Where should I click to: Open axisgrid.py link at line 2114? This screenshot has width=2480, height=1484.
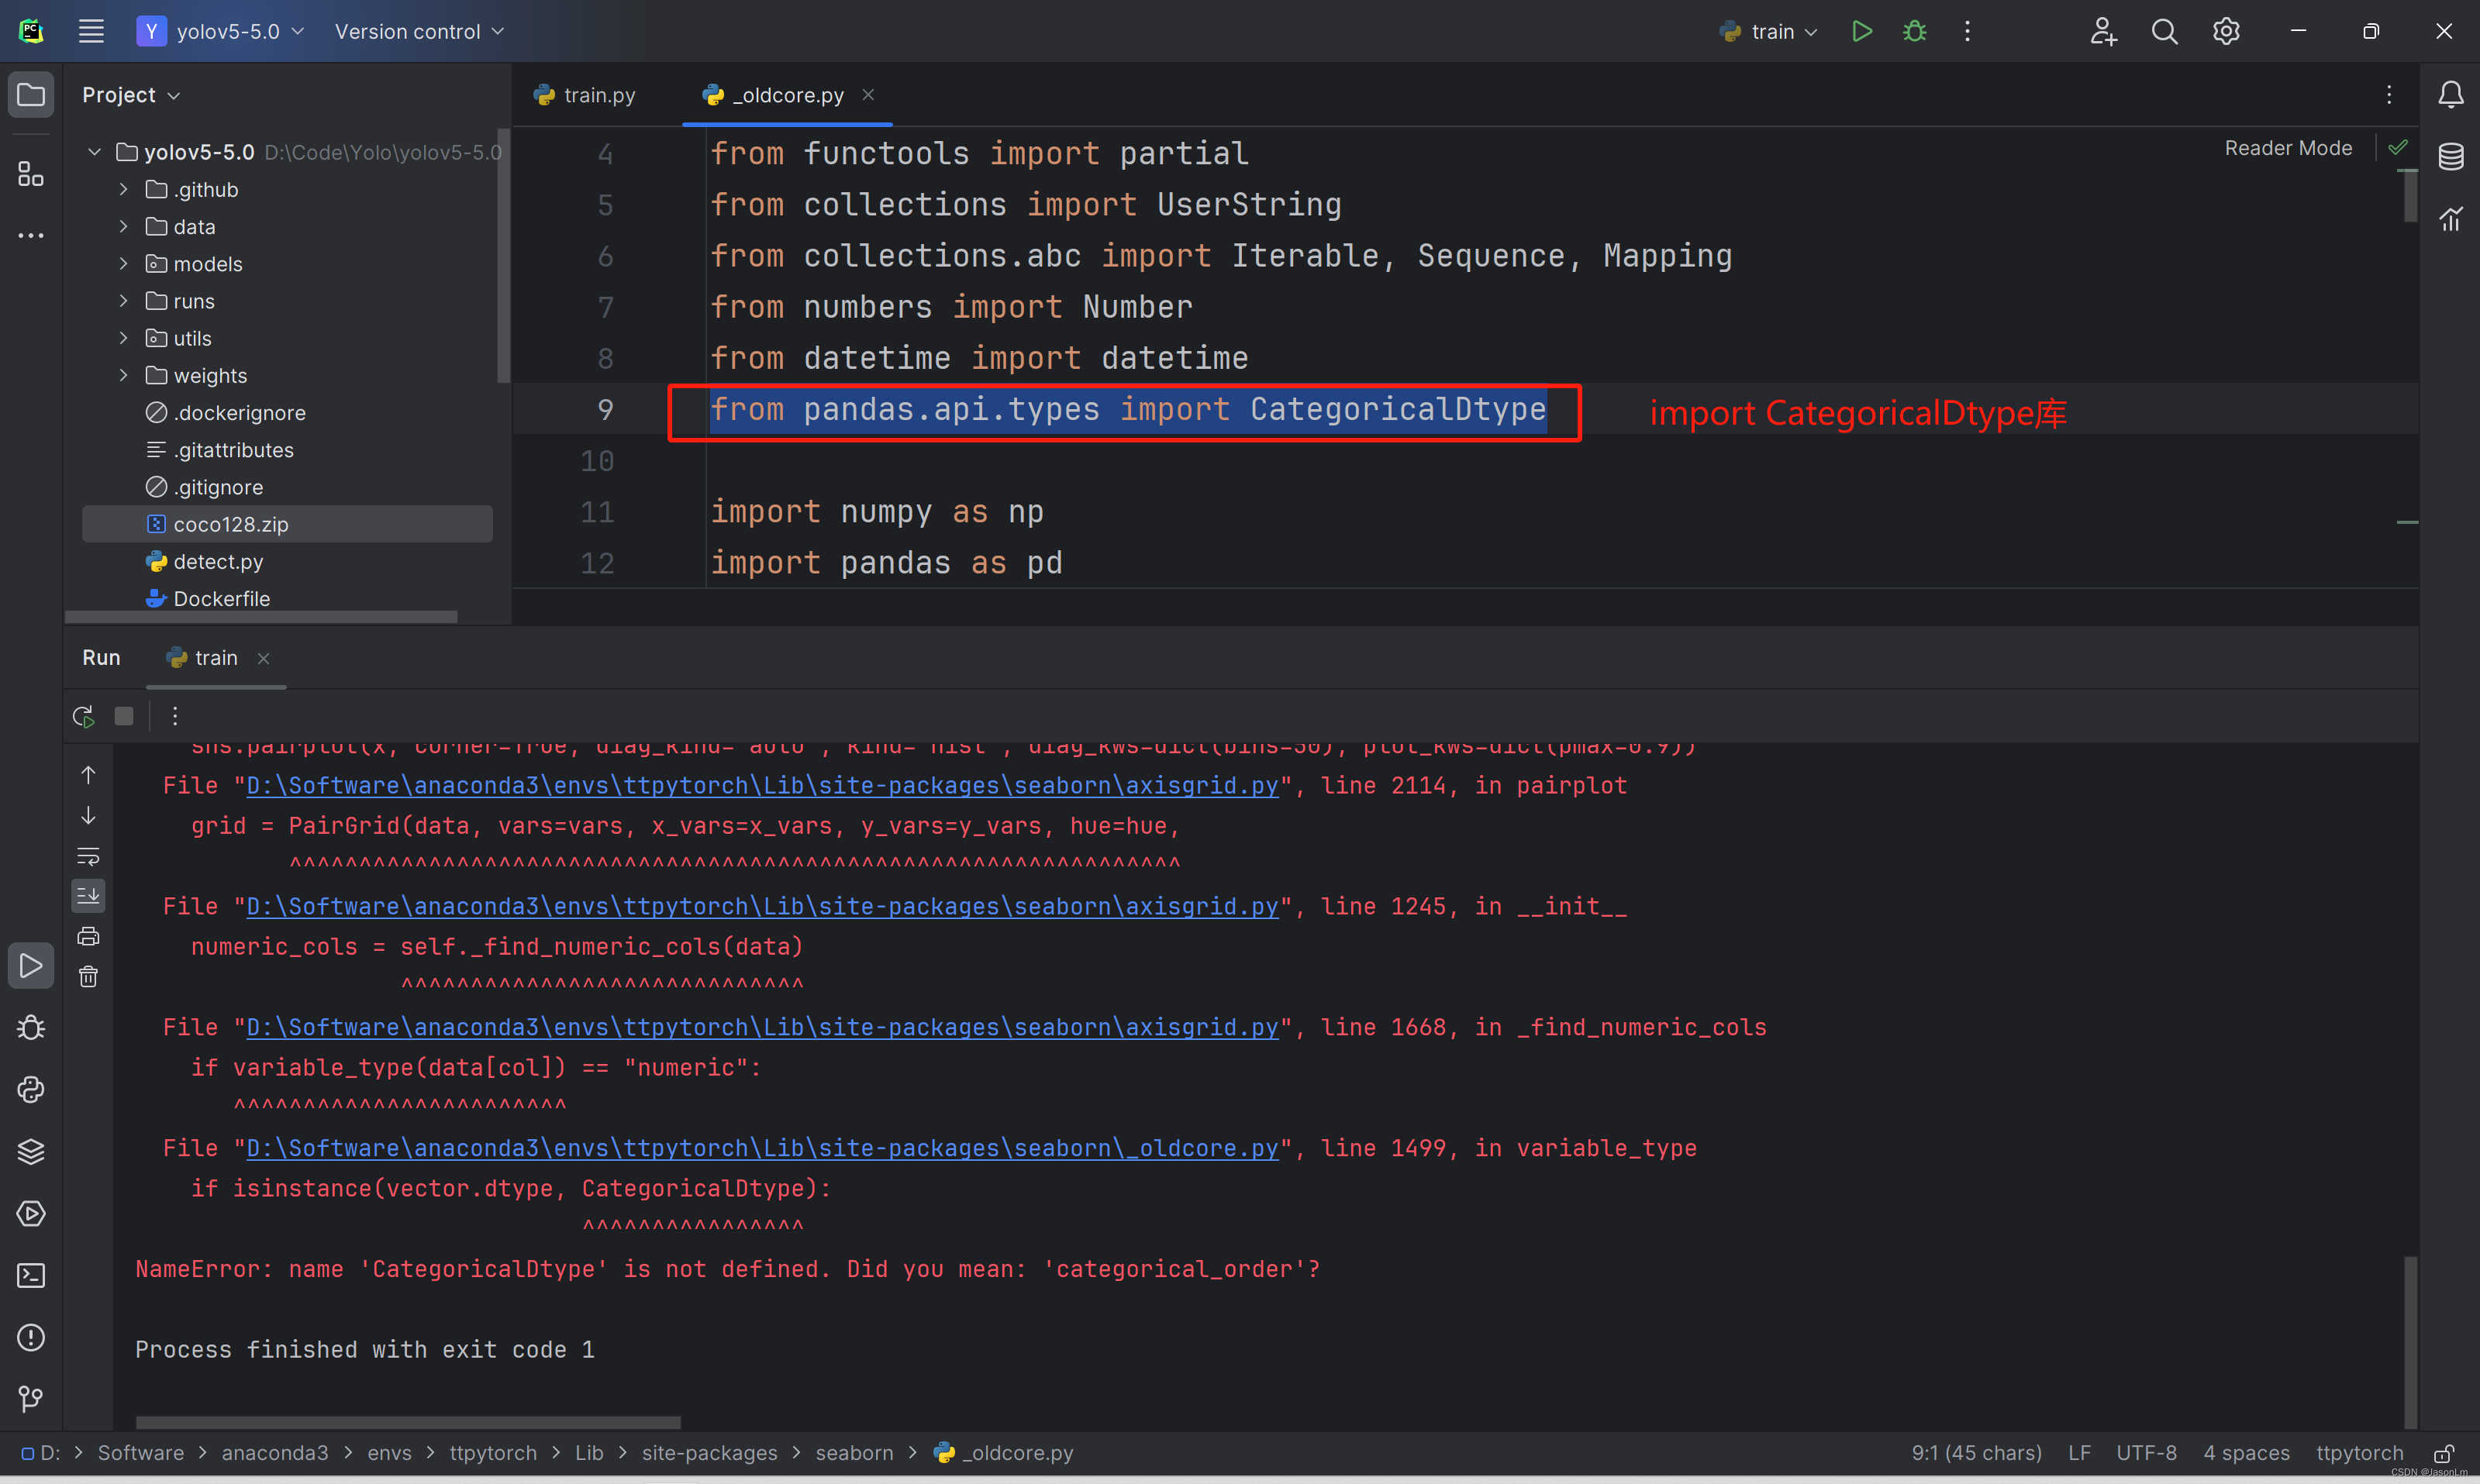tap(762, 785)
